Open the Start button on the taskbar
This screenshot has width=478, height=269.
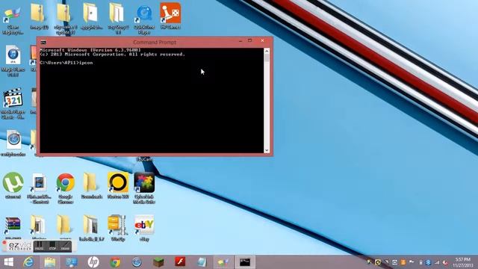point(8,262)
